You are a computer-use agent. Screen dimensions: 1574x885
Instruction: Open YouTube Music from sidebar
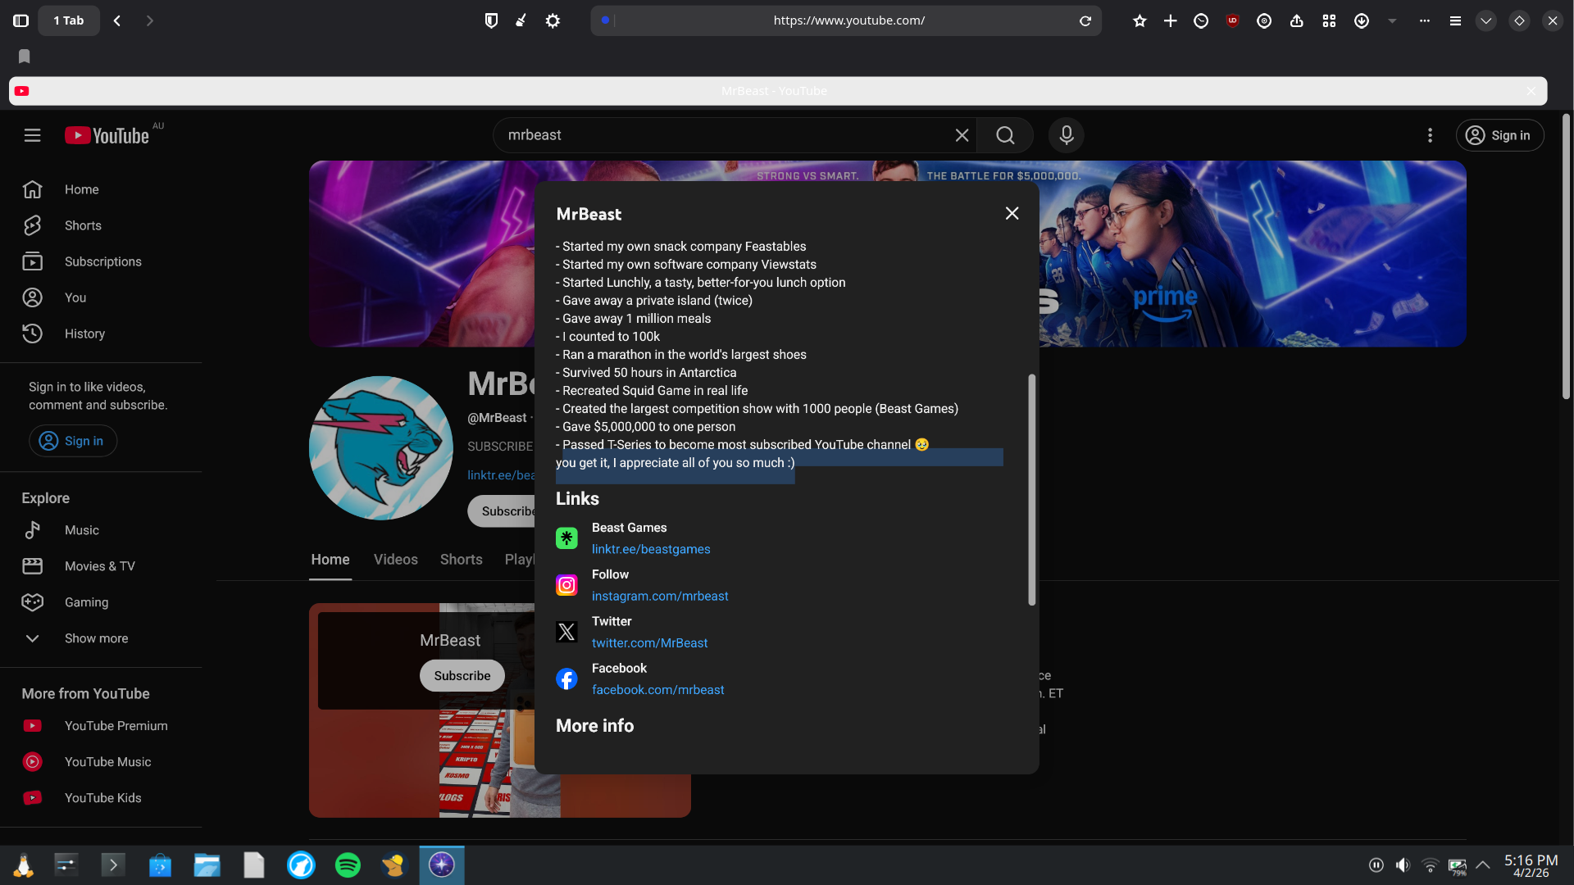click(107, 762)
